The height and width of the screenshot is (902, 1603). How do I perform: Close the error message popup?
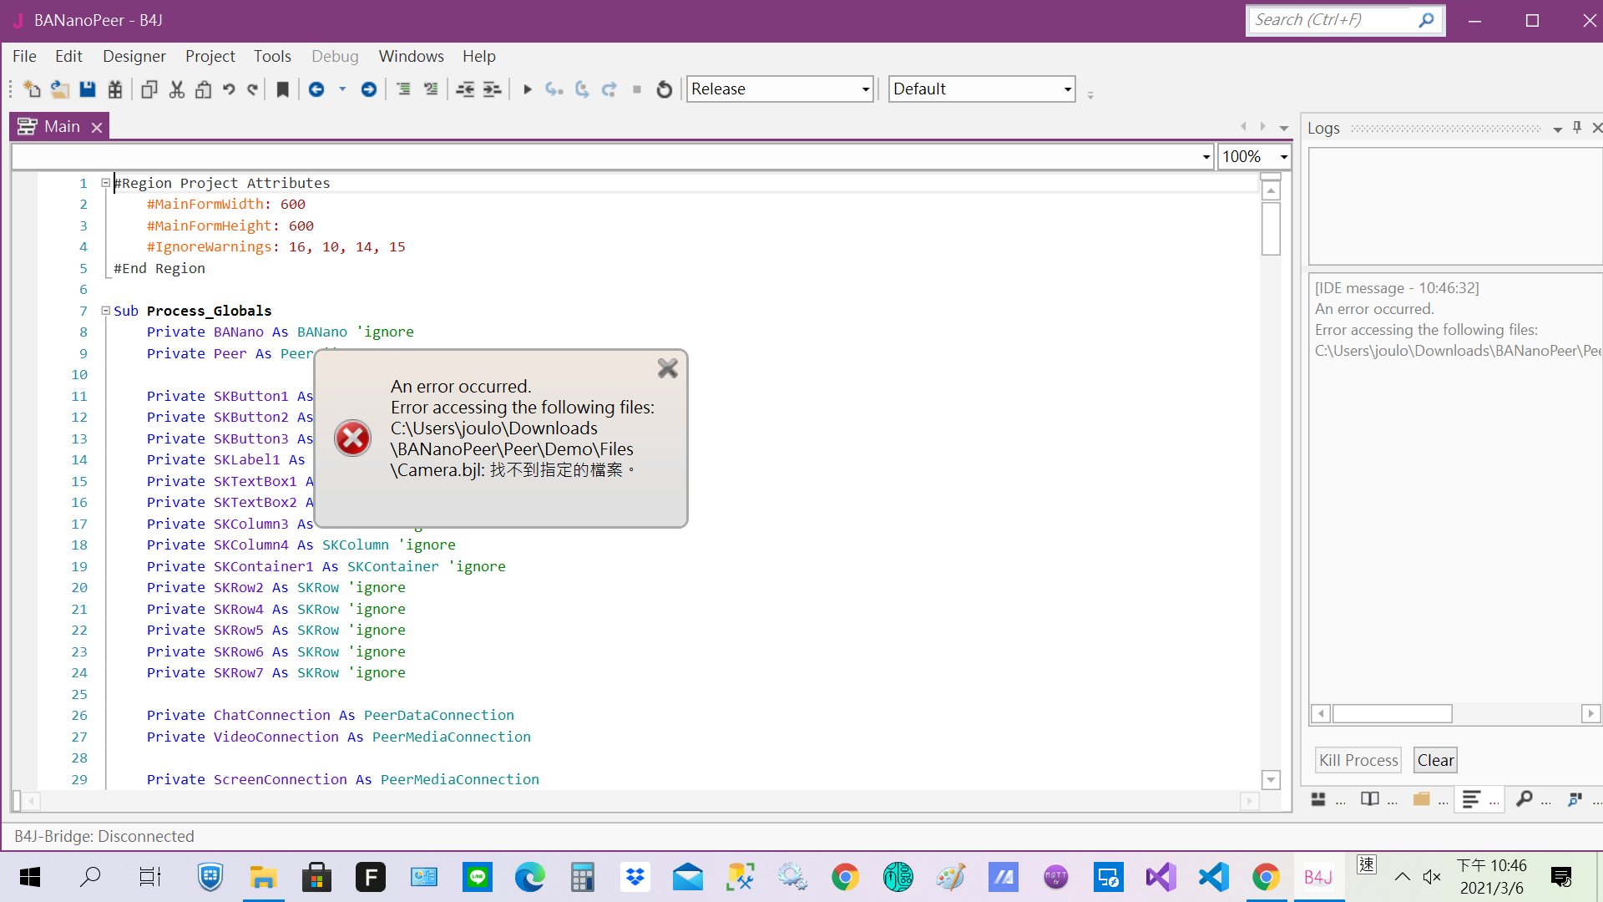pyautogui.click(x=667, y=368)
